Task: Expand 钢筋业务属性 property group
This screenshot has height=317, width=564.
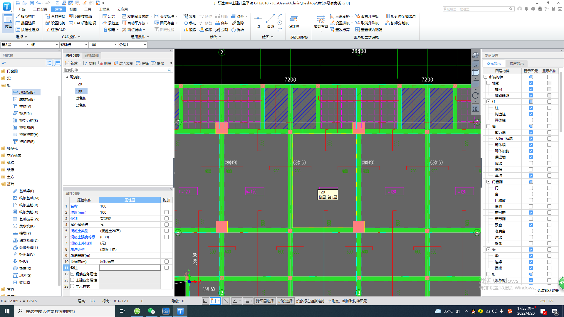Action: [x=72, y=274]
